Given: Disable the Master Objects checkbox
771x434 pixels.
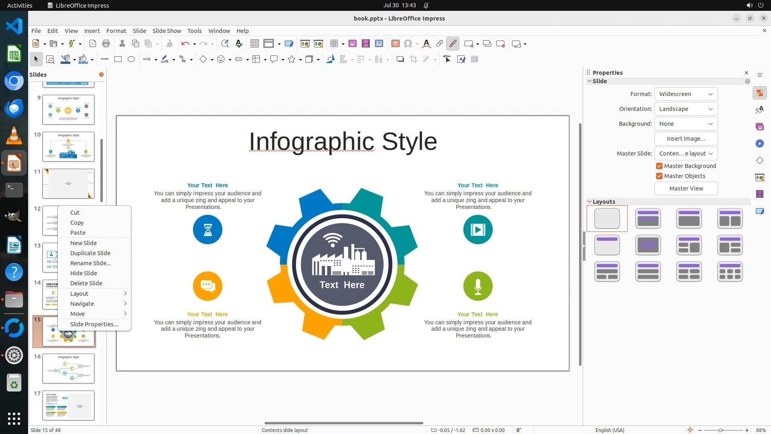Looking at the screenshot, I should (659, 176).
